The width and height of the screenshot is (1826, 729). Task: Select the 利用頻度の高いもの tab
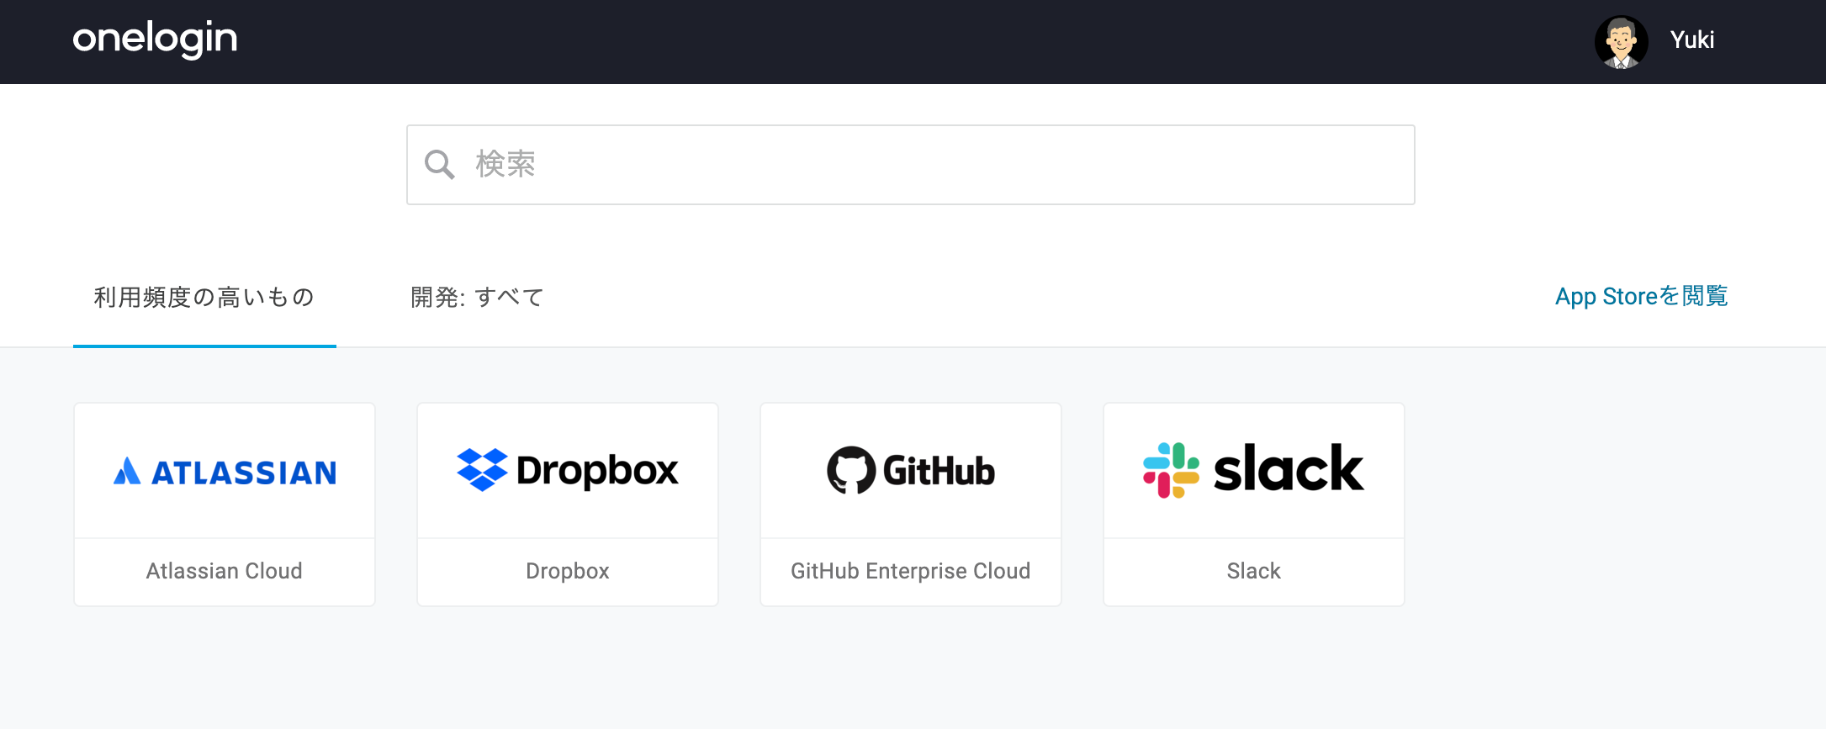pos(204,298)
